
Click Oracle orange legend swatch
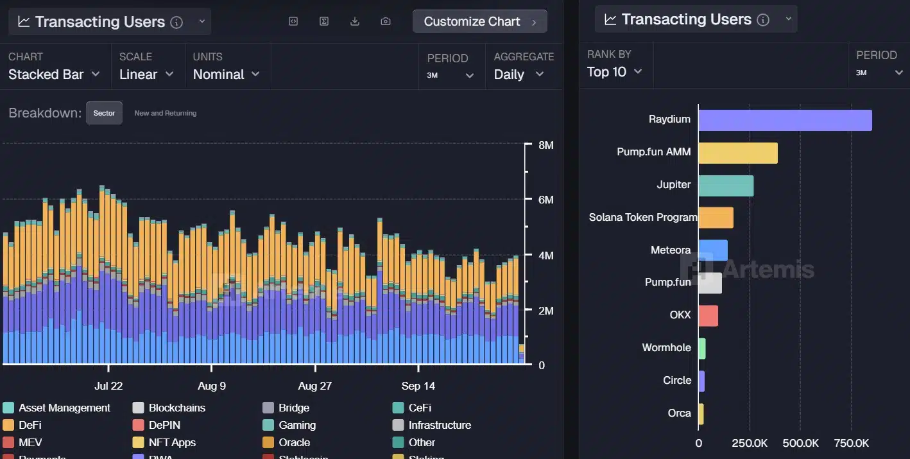pyautogui.click(x=268, y=442)
